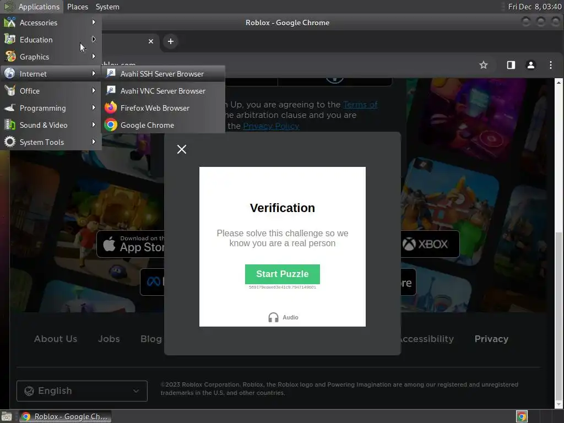Click the Start Puzzle button
The height and width of the screenshot is (423, 564).
point(283,274)
